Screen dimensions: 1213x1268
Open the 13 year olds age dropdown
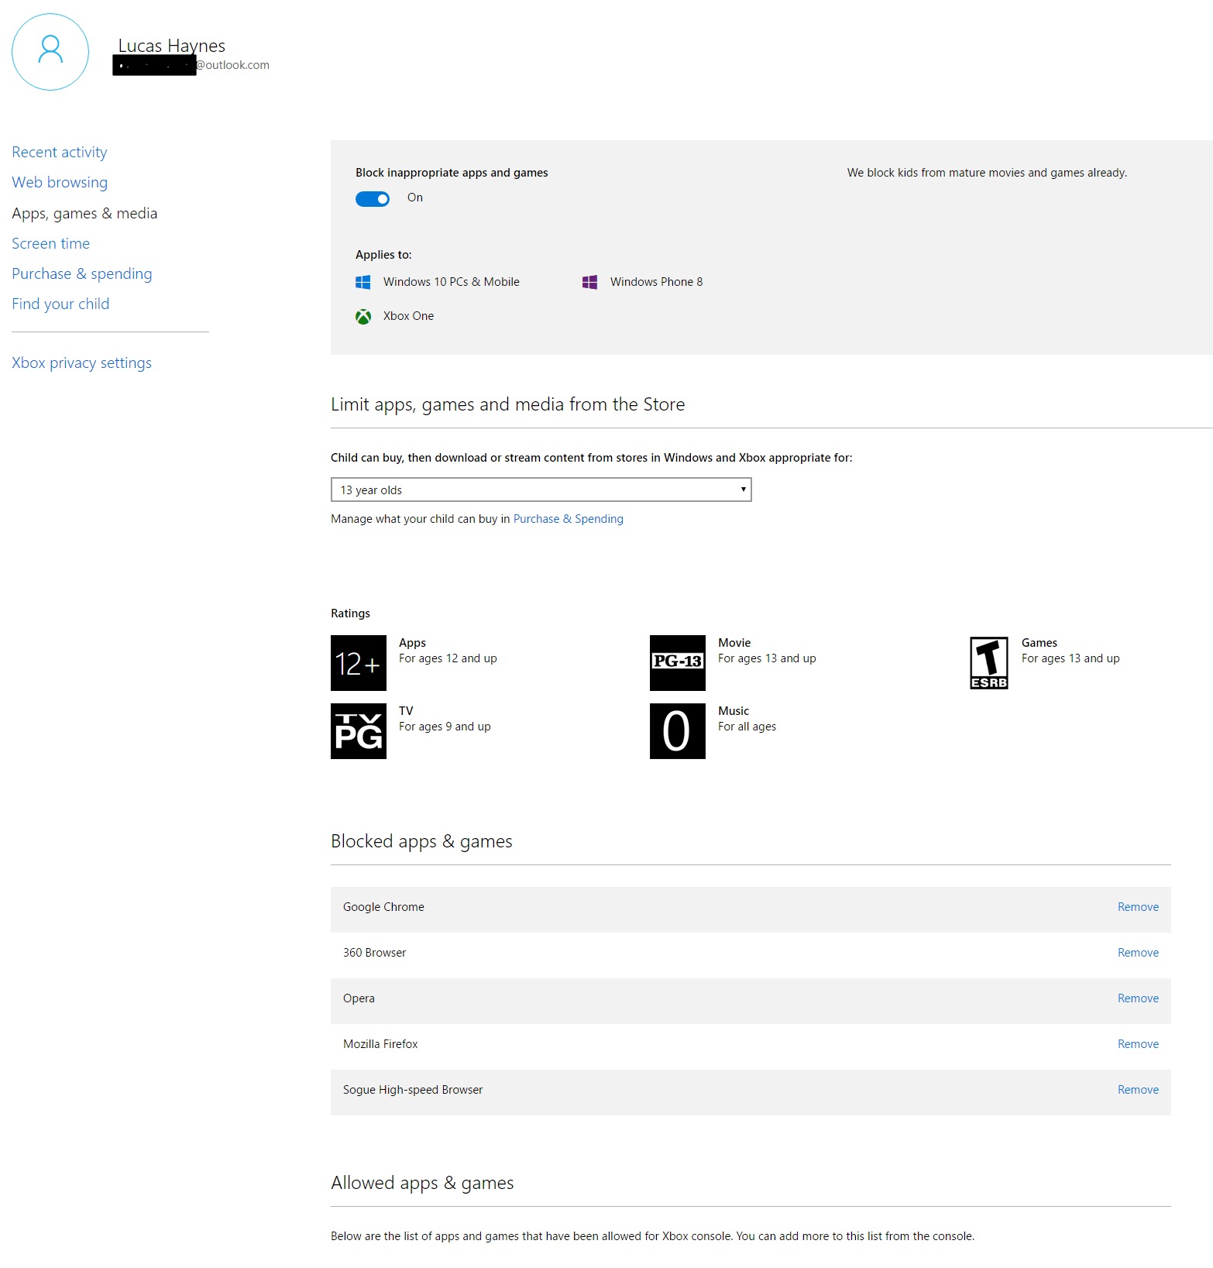pos(541,490)
